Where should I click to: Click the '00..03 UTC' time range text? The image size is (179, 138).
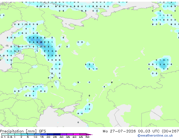(x=149, y=131)
